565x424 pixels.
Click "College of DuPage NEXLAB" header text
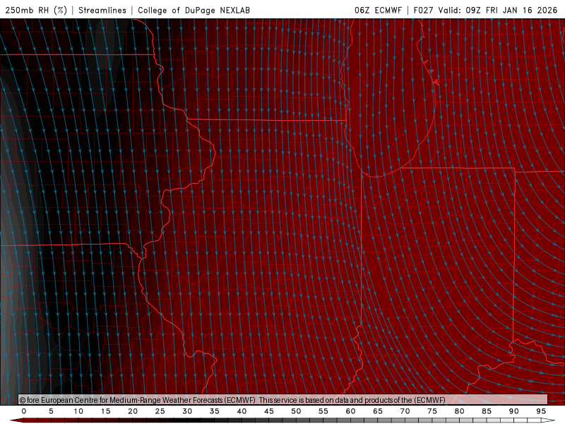pyautogui.click(x=194, y=10)
